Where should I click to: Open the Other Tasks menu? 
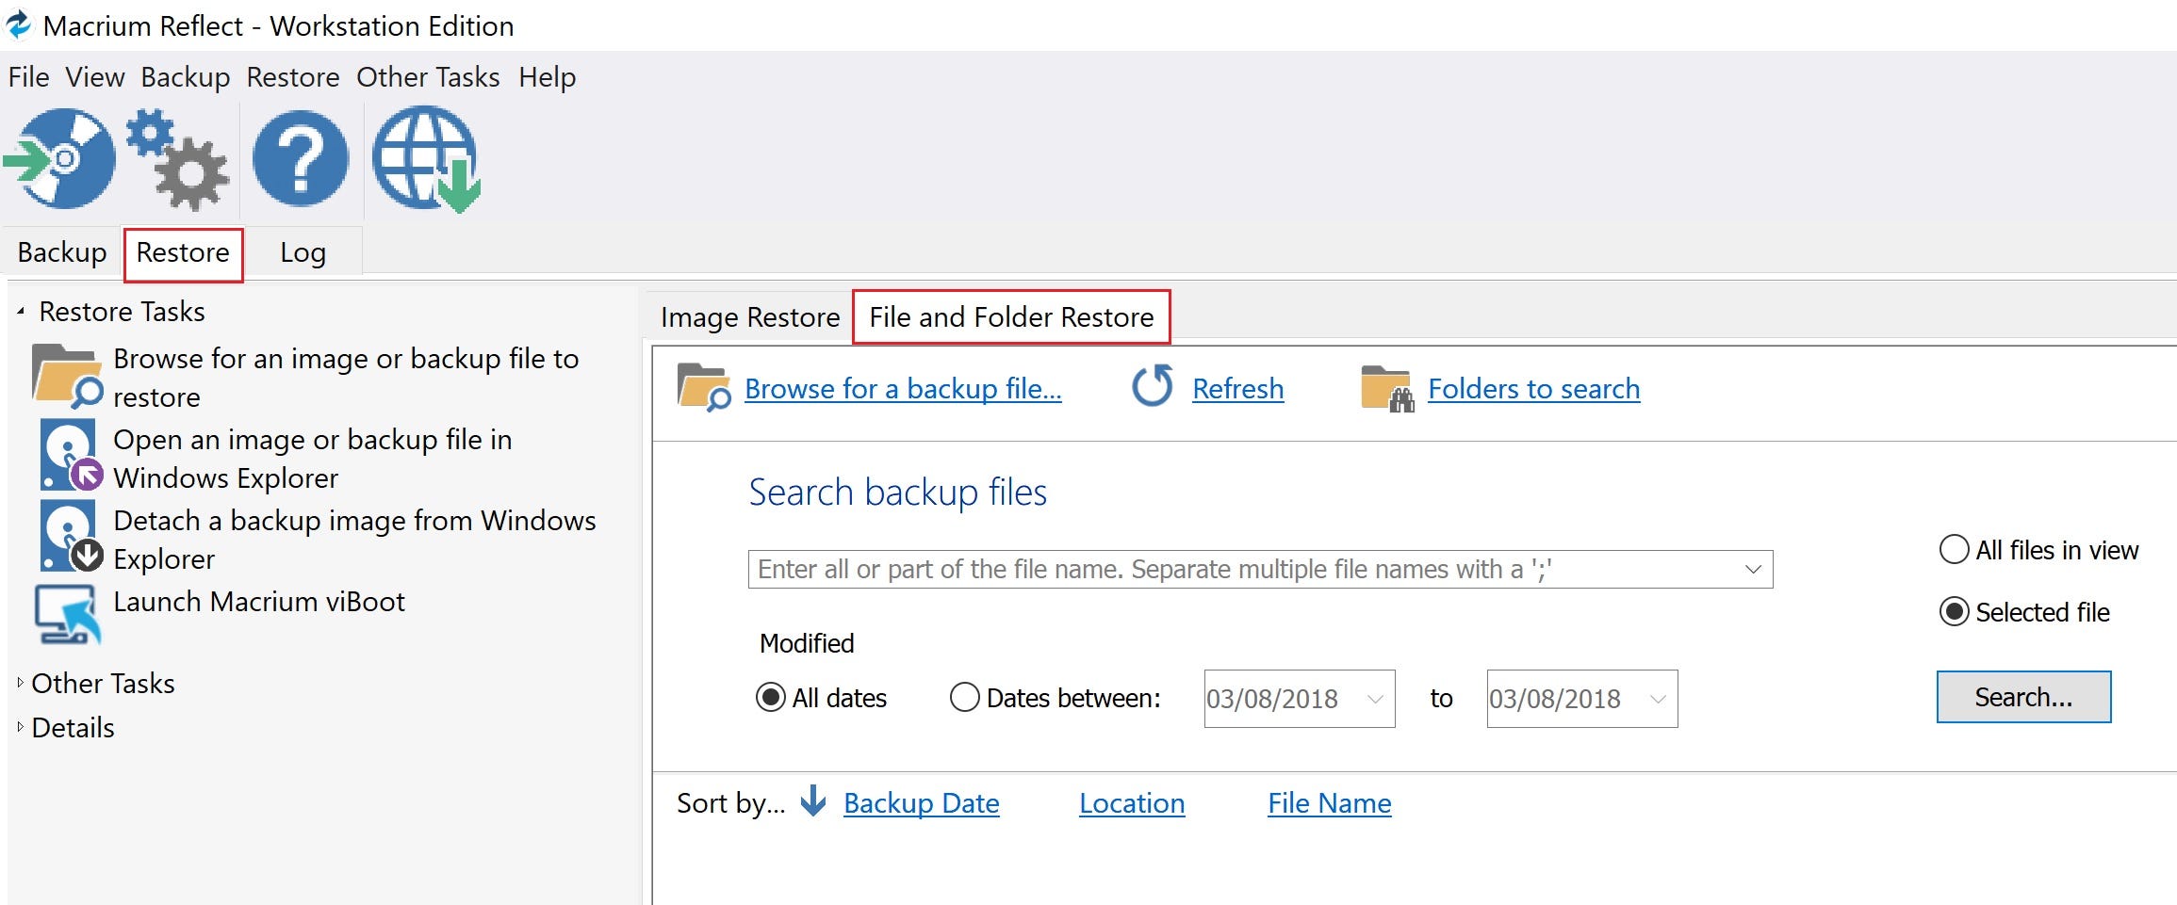428,76
